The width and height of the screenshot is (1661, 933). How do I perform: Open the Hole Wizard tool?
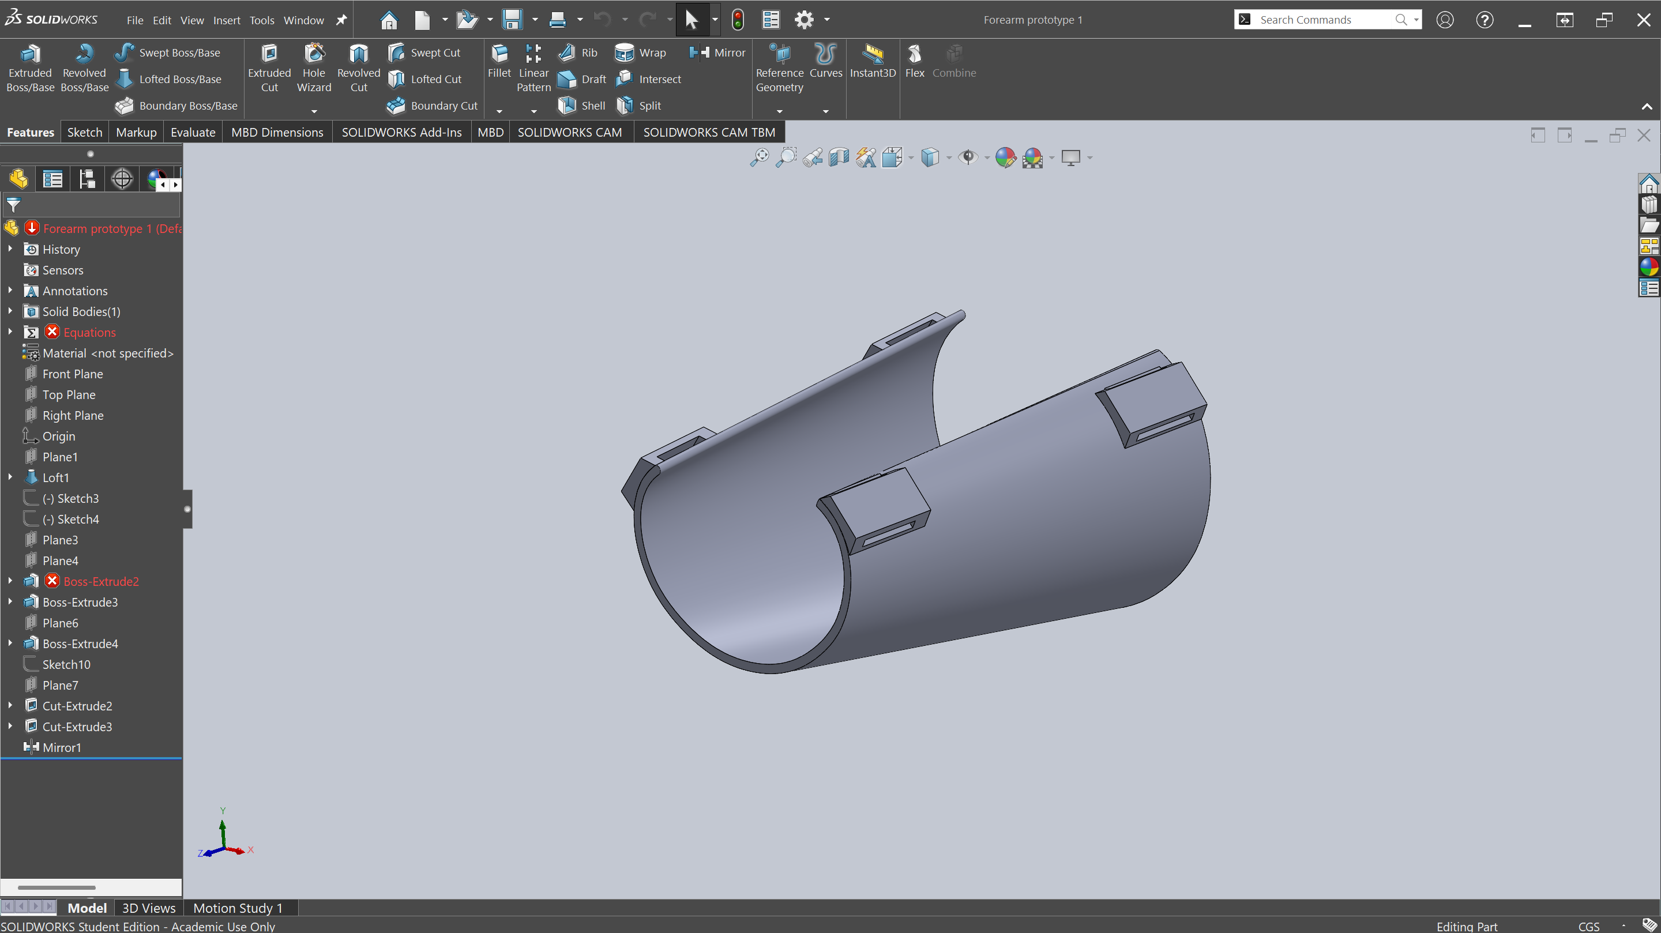tap(314, 69)
